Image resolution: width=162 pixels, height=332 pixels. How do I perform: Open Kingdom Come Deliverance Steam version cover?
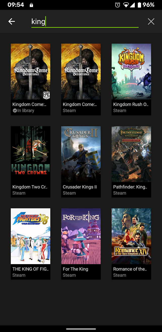81,72
